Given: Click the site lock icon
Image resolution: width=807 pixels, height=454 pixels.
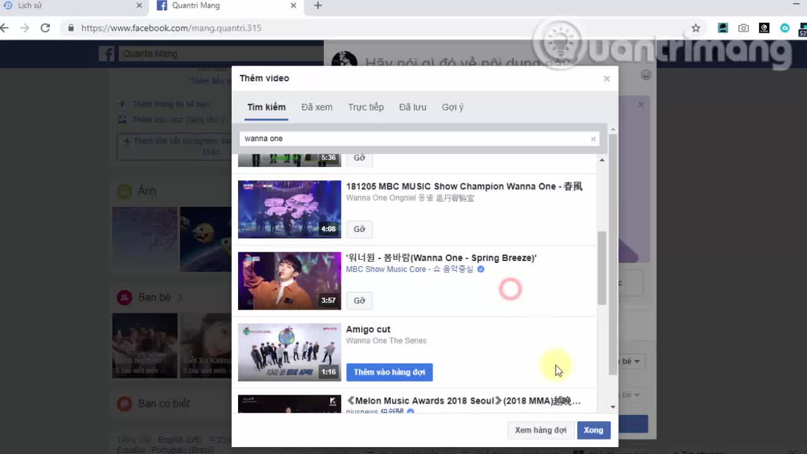Looking at the screenshot, I should pyautogui.click(x=71, y=28).
